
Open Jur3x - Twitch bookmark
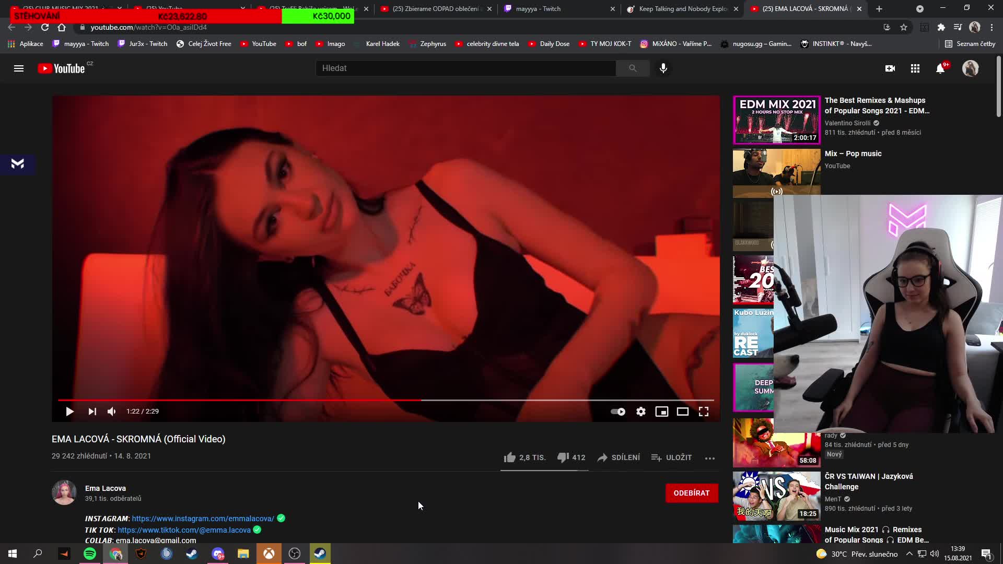(143, 44)
